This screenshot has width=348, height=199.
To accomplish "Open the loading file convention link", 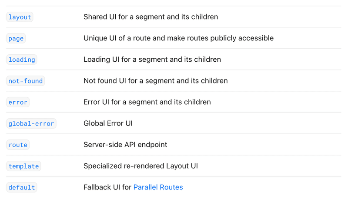I will coord(21,60).
